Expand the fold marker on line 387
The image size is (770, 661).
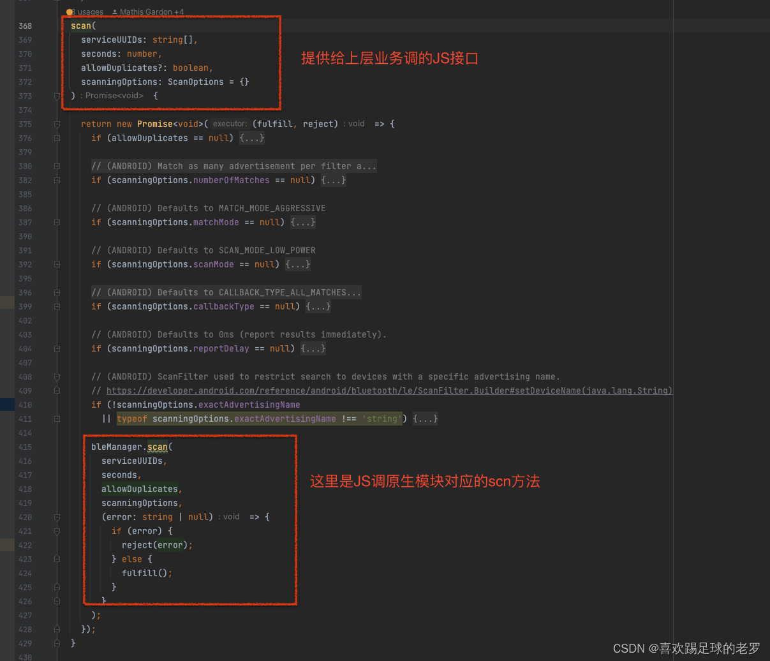pos(57,223)
